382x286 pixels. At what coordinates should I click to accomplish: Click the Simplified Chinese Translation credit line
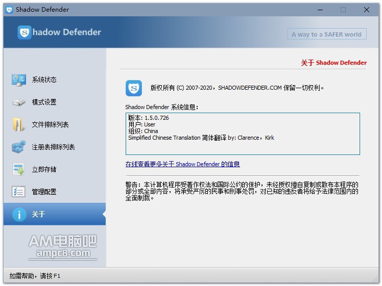(x=201, y=138)
